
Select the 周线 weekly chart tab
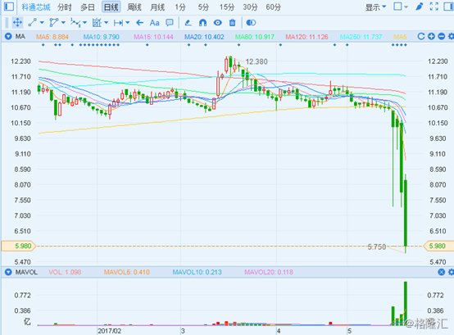[x=134, y=7]
